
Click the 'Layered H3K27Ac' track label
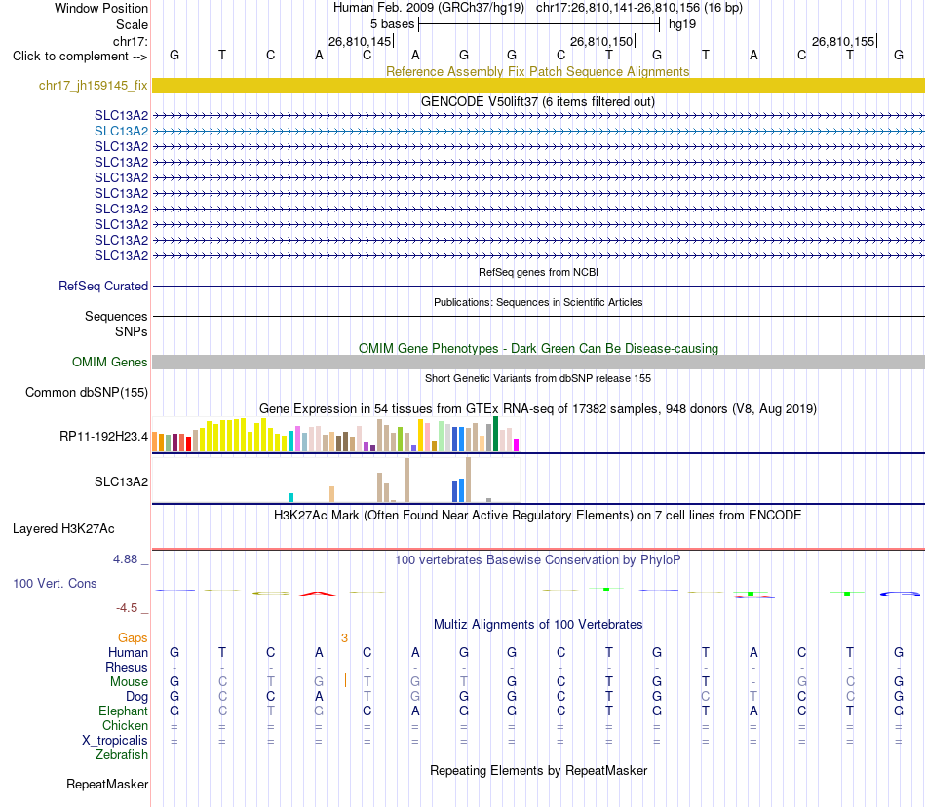63,529
